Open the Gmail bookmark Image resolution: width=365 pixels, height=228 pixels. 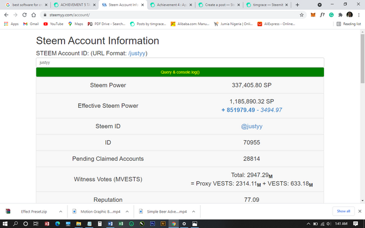tap(31, 24)
